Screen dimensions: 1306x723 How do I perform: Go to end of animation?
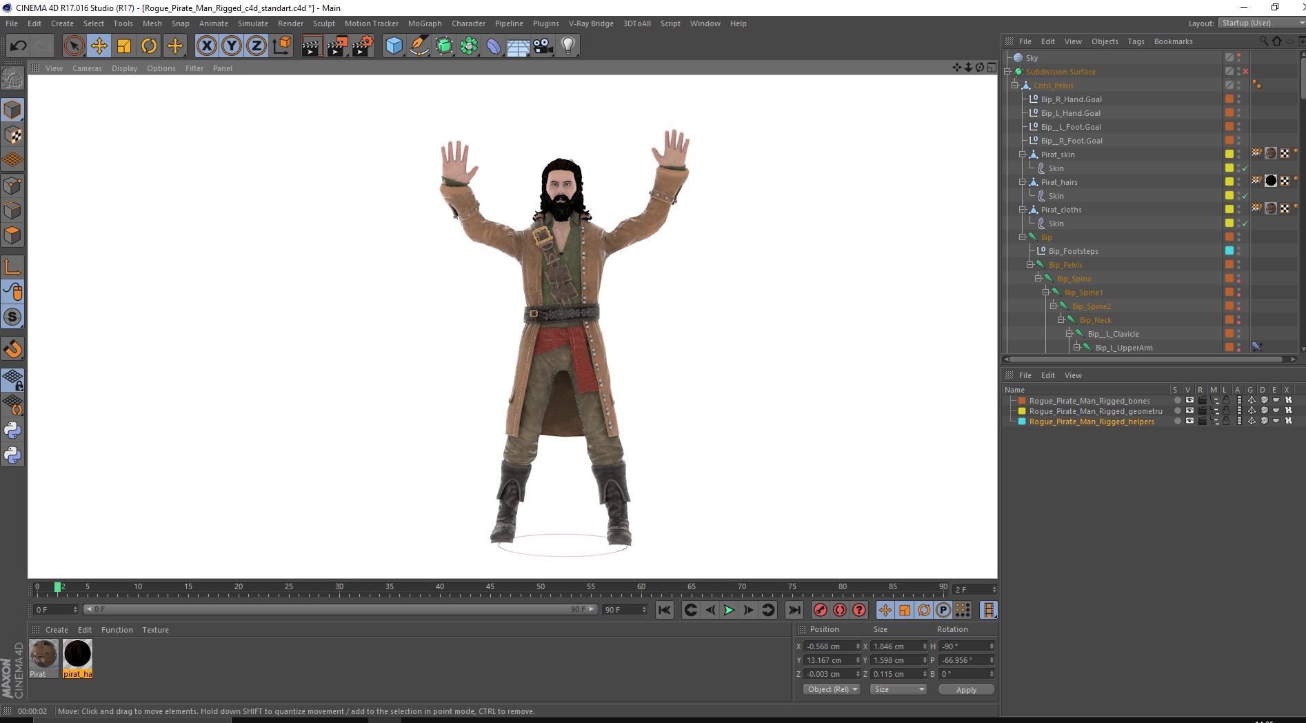point(794,610)
